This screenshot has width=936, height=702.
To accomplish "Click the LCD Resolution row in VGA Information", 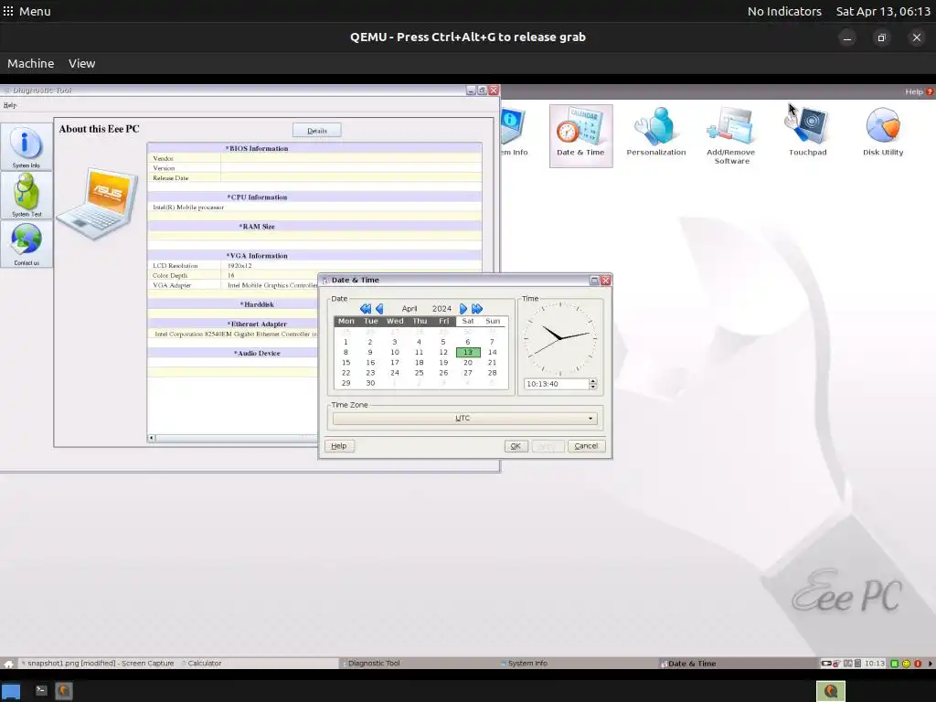I will [x=314, y=266].
